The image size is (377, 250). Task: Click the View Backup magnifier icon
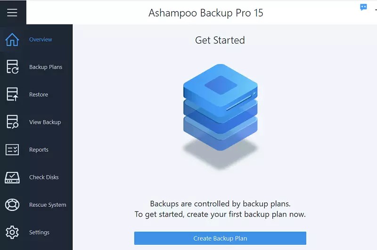(12, 122)
